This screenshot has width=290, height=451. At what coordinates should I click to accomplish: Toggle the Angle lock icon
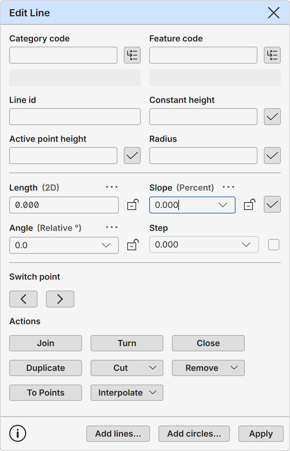[x=133, y=245]
